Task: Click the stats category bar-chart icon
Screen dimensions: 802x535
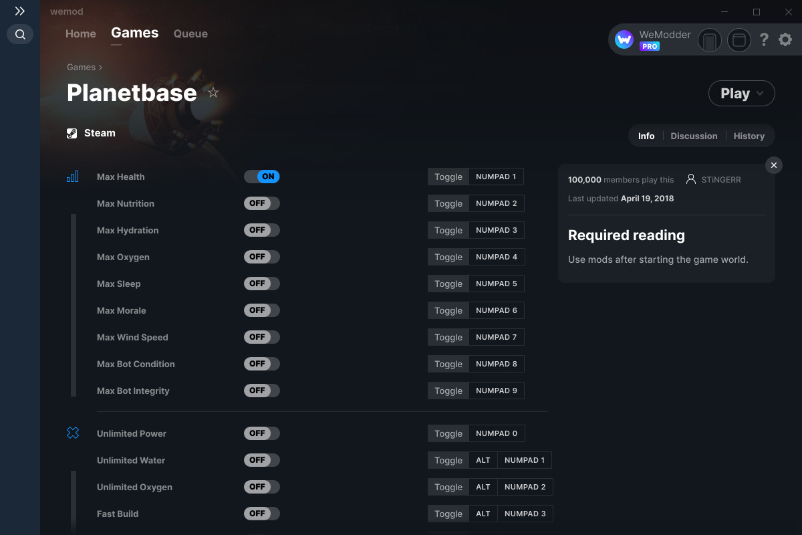Action: pos(73,177)
